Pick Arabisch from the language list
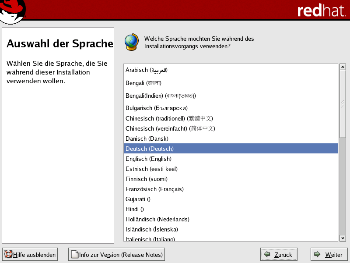Viewport: 350px width, 263px height. (147, 70)
